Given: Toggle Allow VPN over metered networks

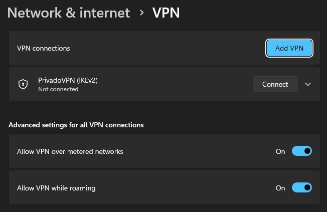Looking at the screenshot, I should tap(301, 151).
